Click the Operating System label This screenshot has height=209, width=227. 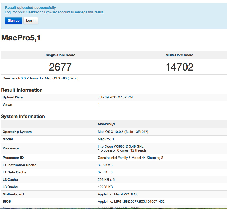click(x=17, y=132)
